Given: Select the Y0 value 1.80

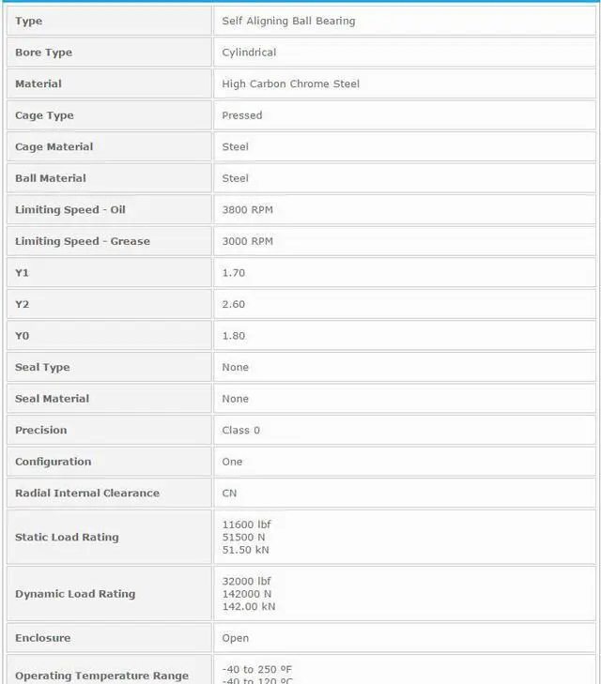Looking at the screenshot, I should [234, 336].
